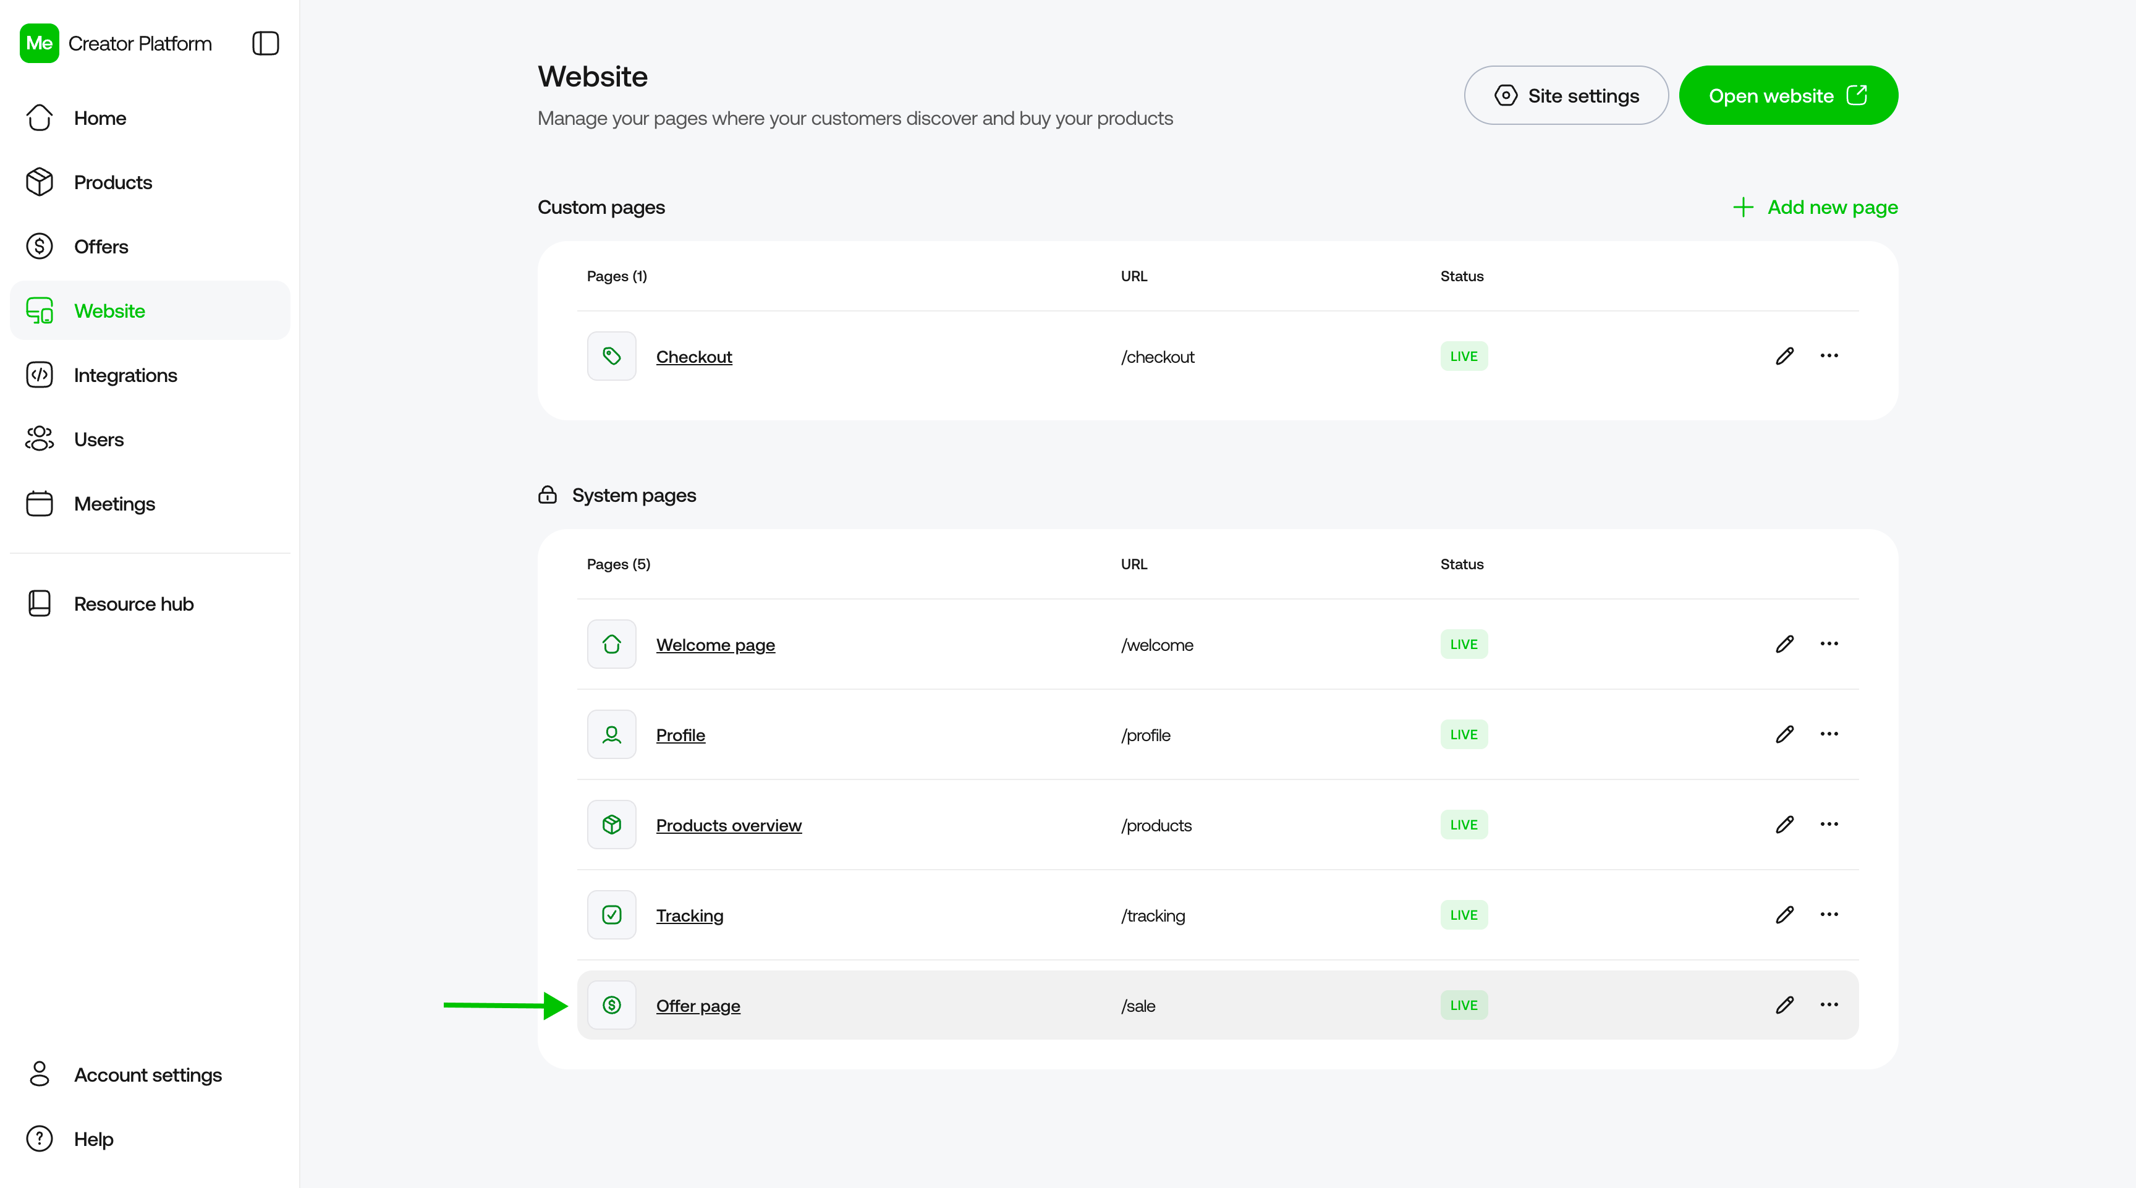Open the Tracking page link
This screenshot has width=2136, height=1188.
pyautogui.click(x=690, y=915)
